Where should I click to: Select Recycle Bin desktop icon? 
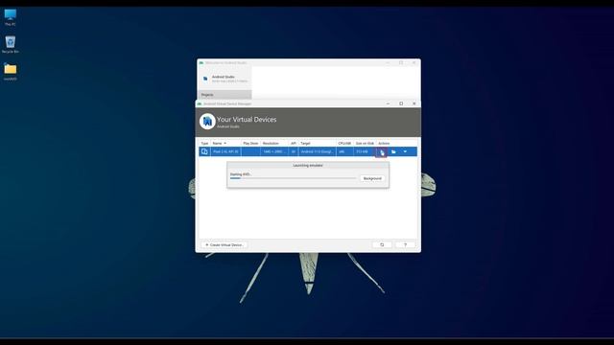[x=11, y=45]
